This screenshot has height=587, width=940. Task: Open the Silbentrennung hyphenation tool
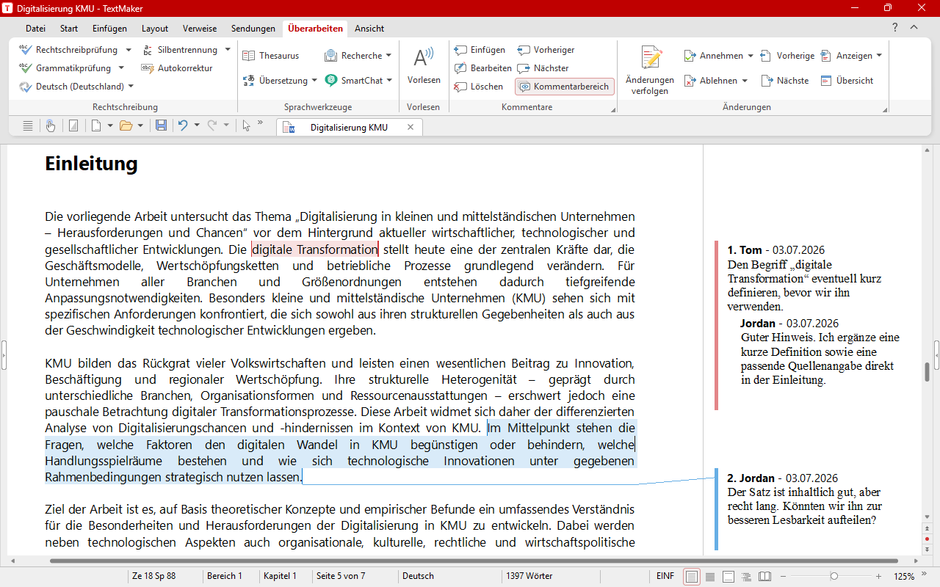(179, 50)
